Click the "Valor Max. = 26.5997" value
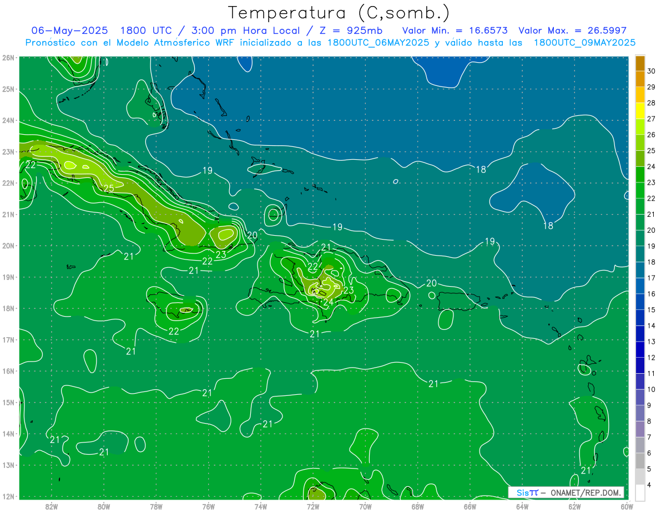 [572, 30]
